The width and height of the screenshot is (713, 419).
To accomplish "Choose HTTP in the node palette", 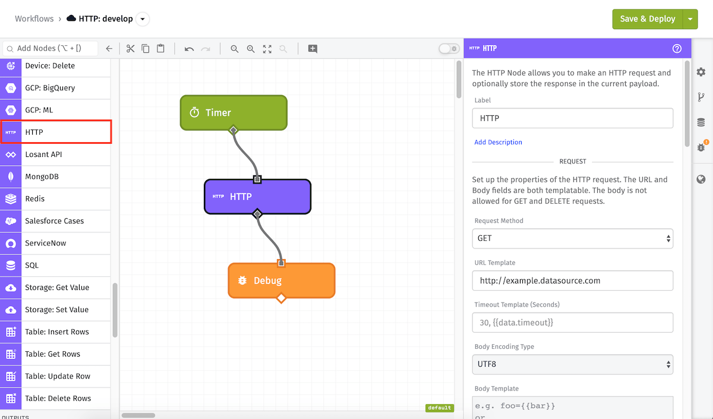I will pos(55,132).
